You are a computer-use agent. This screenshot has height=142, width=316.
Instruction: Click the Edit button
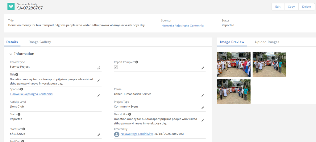click(x=278, y=7)
